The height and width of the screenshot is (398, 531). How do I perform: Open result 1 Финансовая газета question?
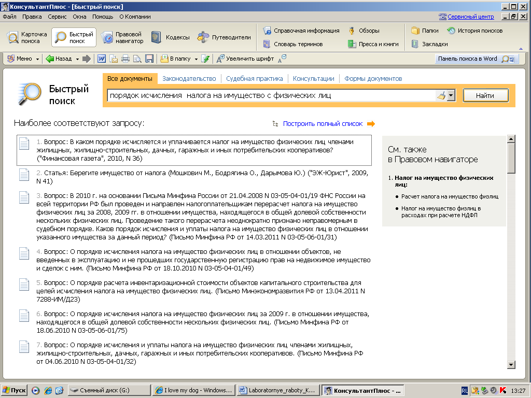tap(195, 150)
